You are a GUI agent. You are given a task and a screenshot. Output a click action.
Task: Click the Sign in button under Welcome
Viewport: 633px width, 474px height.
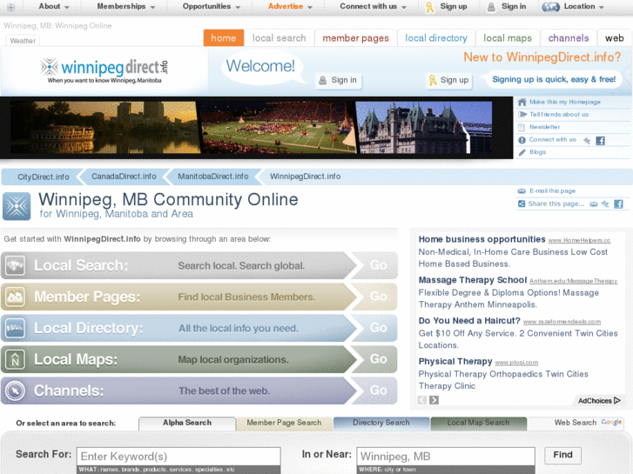(339, 80)
